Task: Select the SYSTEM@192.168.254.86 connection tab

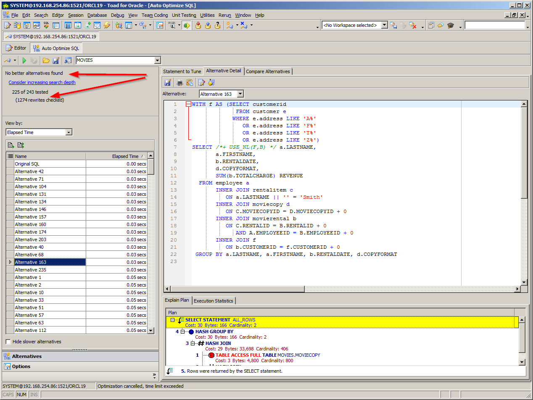Action: 51,37
